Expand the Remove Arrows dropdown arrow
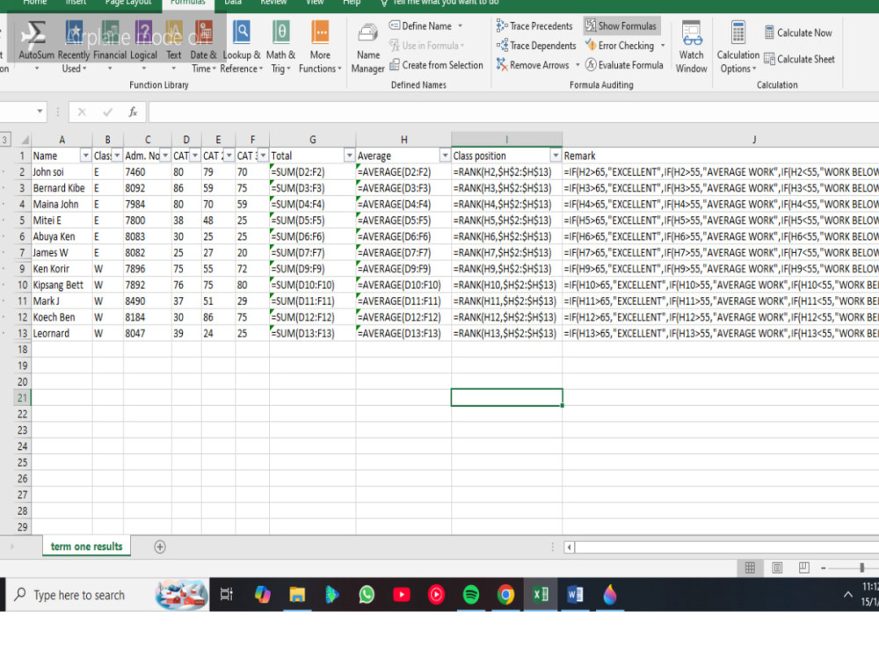The width and height of the screenshot is (879, 659). coord(578,65)
